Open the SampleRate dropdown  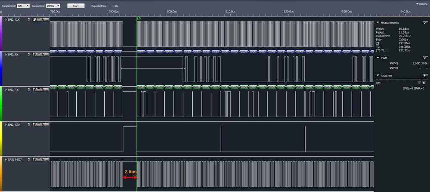pyautogui.click(x=53, y=6)
